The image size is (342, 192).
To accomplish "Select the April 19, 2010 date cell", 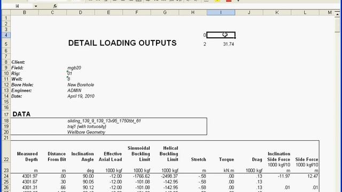I will click(81, 96).
